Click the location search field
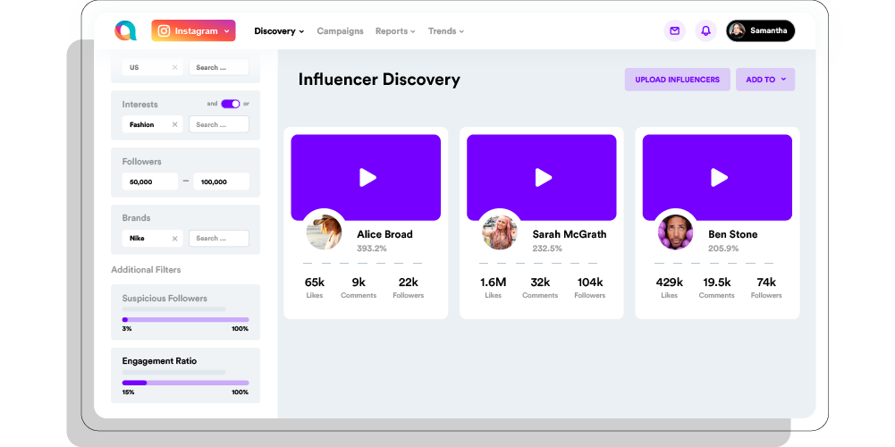 tap(219, 67)
